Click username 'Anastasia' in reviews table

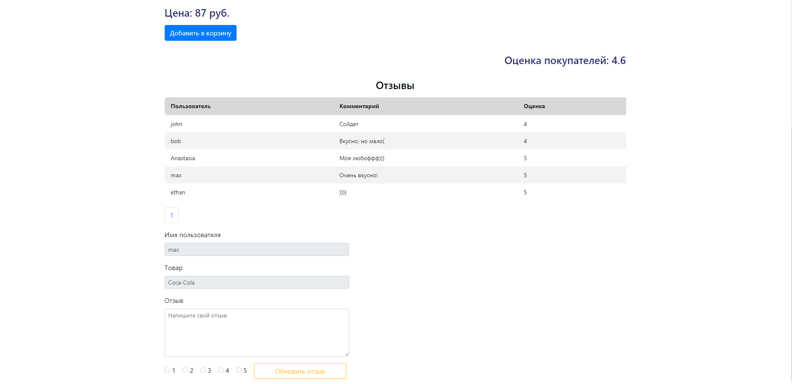click(x=183, y=158)
